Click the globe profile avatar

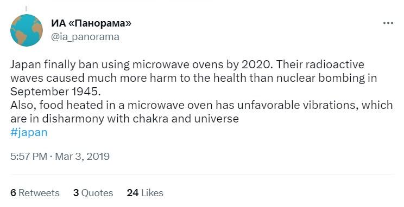(27, 30)
